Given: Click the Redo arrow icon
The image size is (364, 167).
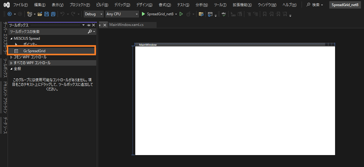Looking at the screenshot, I should point(73,14).
